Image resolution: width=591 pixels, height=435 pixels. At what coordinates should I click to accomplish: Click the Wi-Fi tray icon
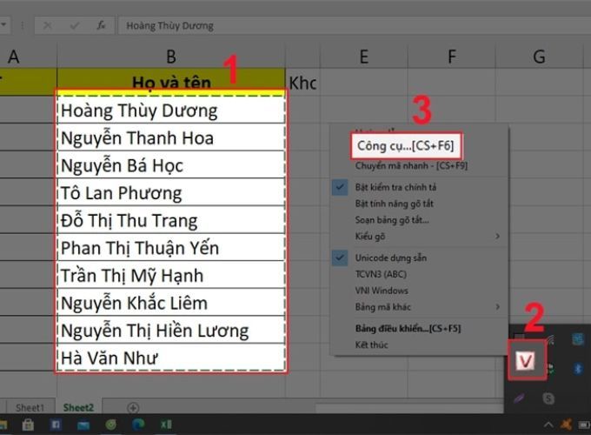[x=549, y=339]
